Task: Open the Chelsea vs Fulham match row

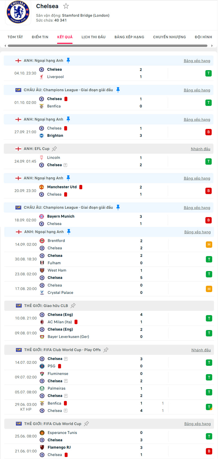Action: (x=103, y=259)
